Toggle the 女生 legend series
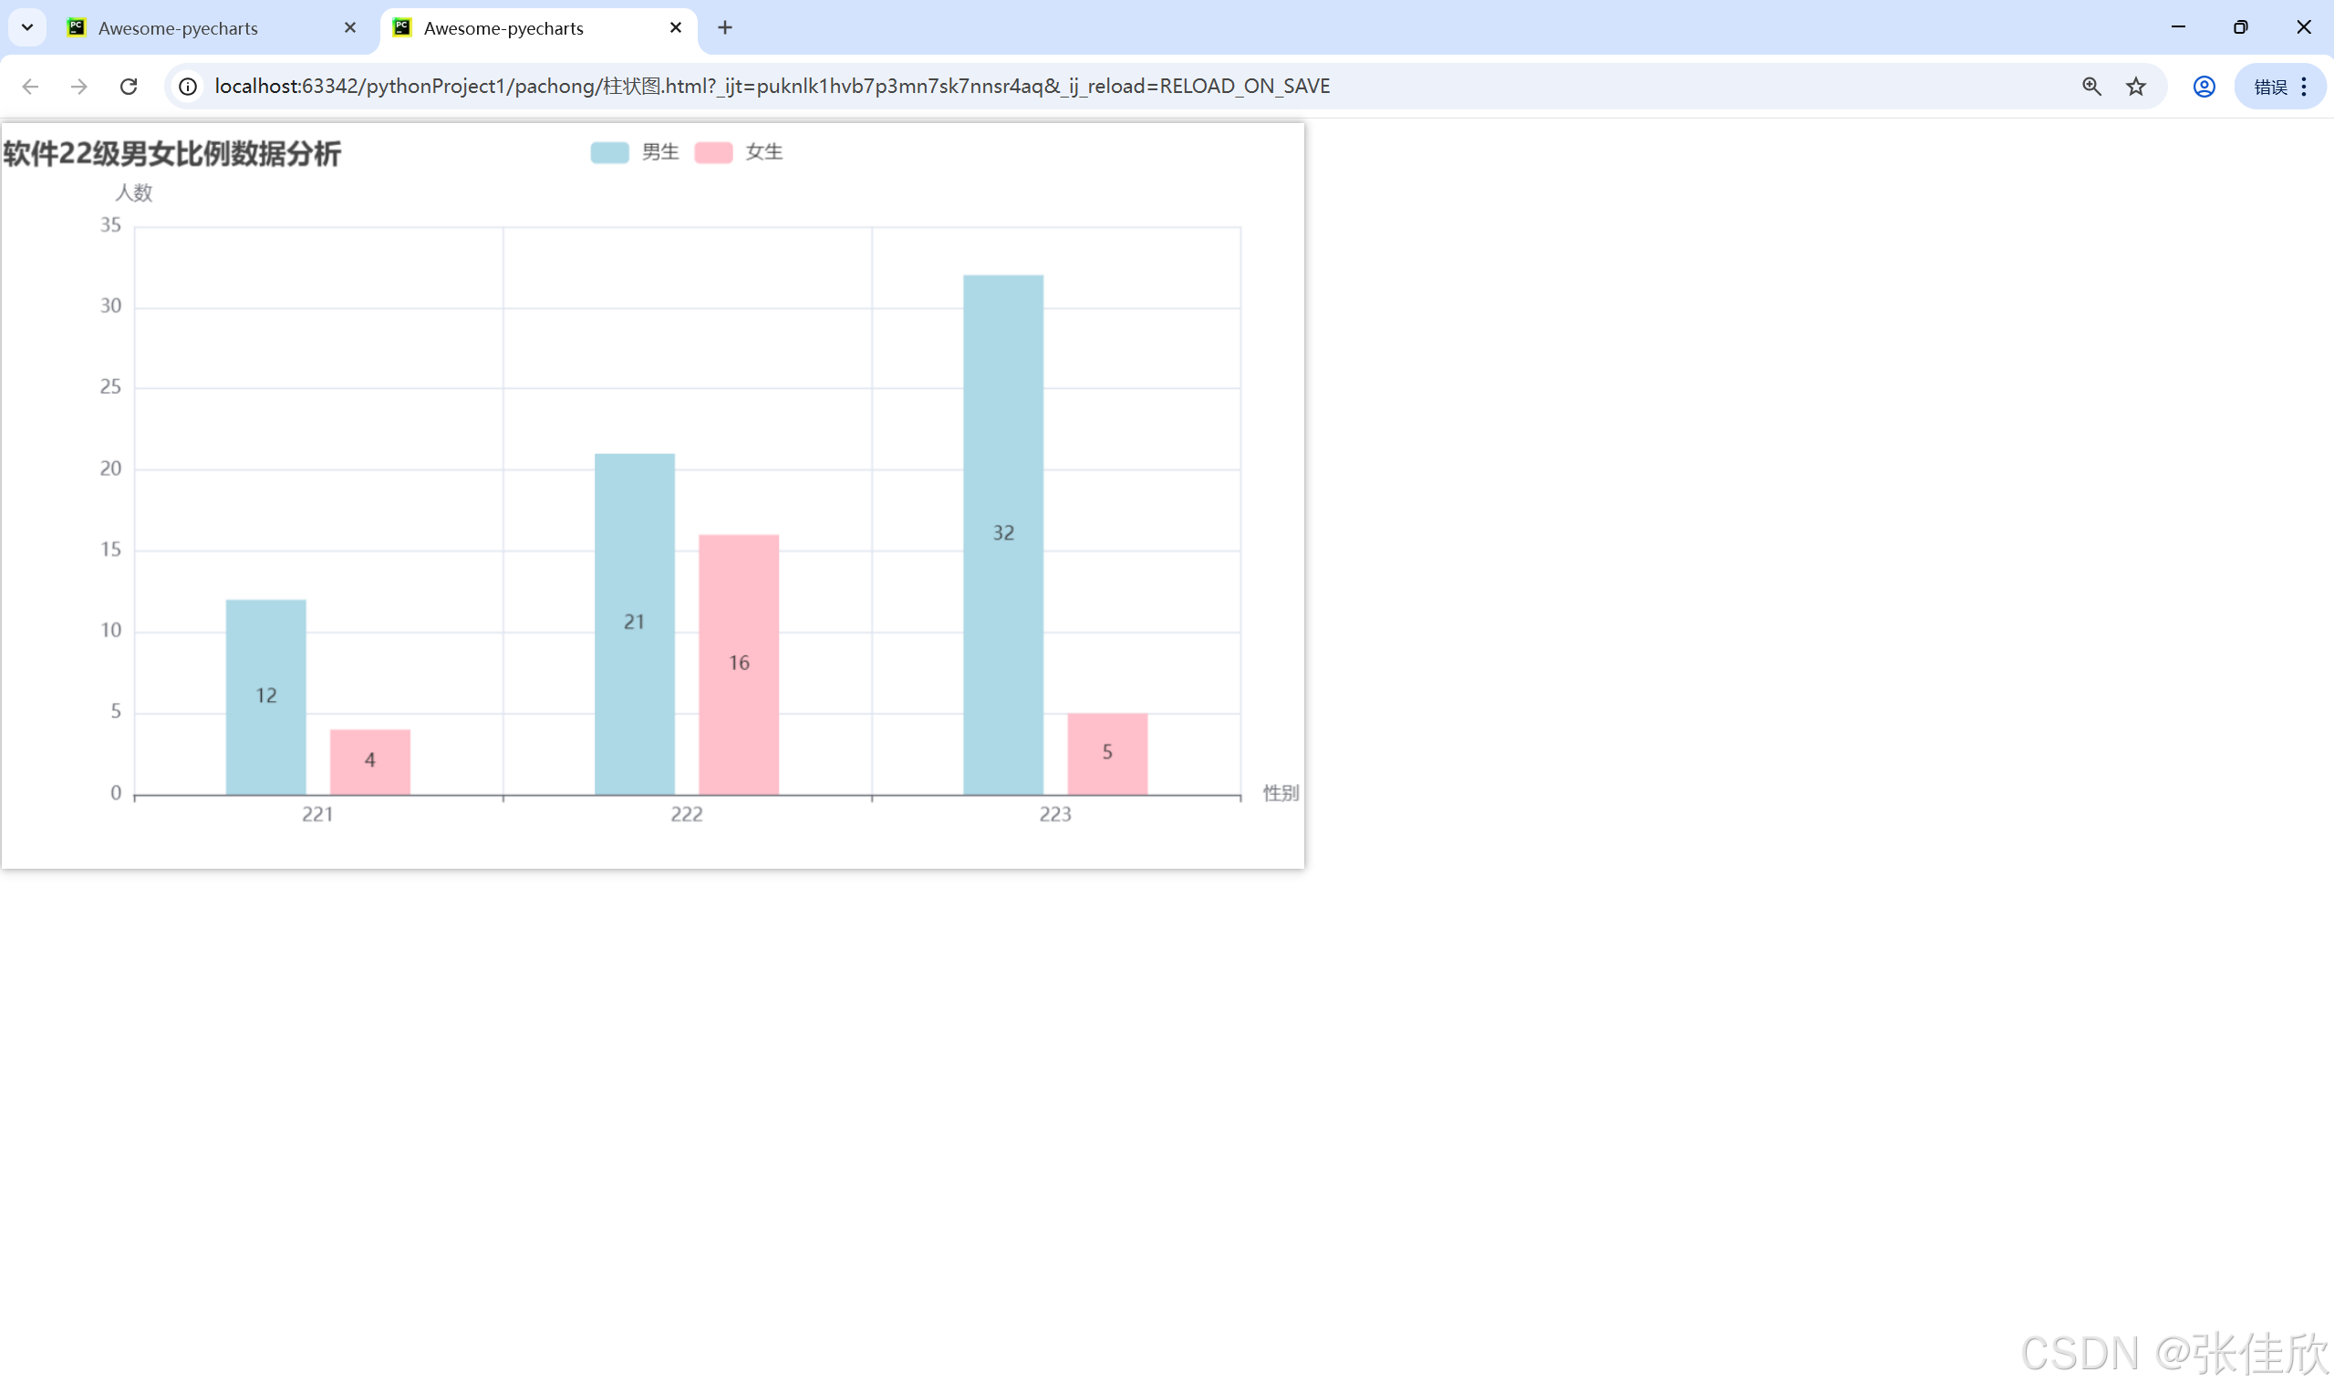The image size is (2334, 1392). (x=763, y=152)
